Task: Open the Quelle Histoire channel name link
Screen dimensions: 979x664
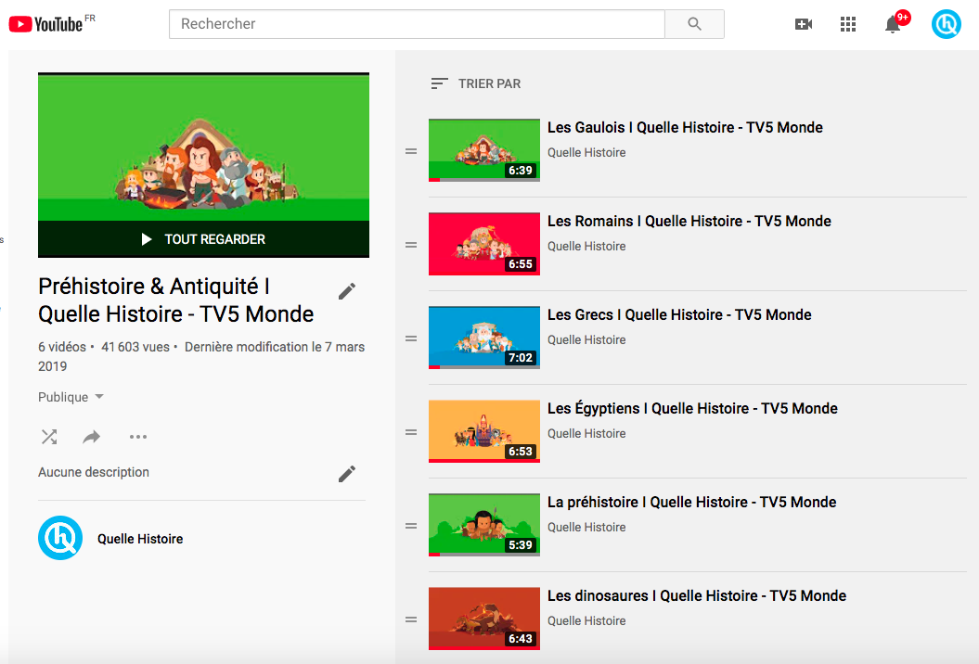Action: point(140,539)
